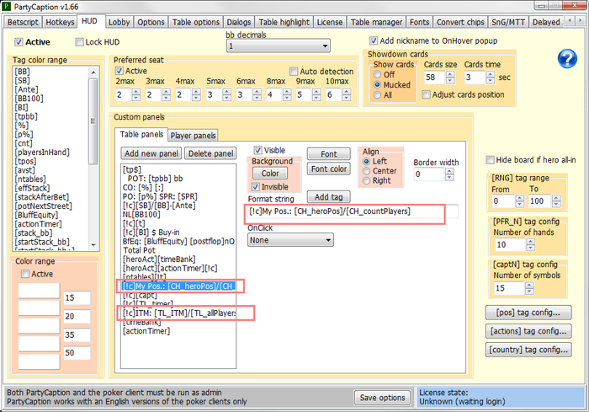The image size is (589, 412).
Task: Open the Player panels tab
Action: 193,135
